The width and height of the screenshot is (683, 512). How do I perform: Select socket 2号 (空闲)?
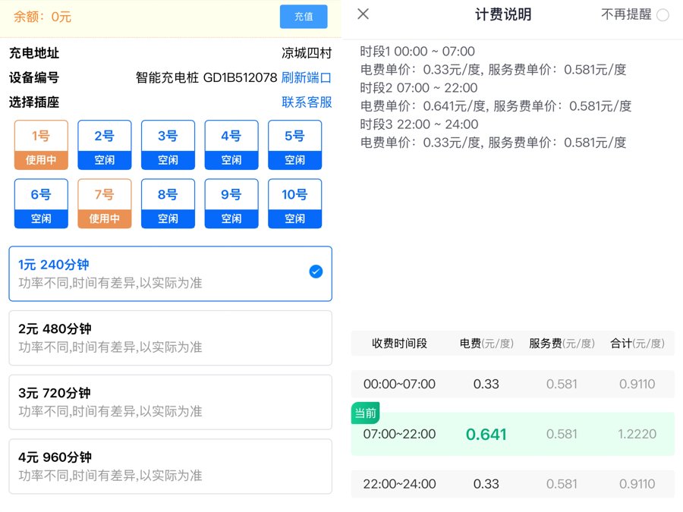coord(105,145)
